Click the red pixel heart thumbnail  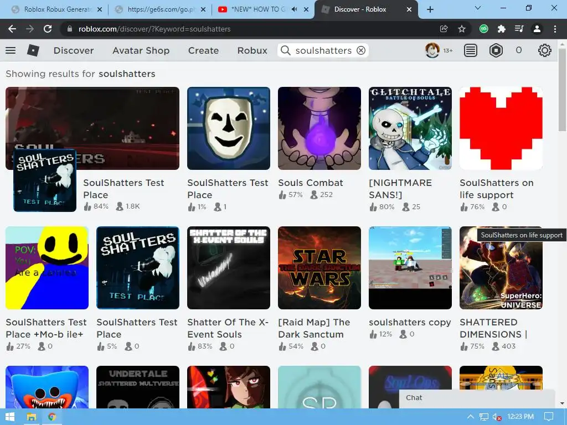501,128
